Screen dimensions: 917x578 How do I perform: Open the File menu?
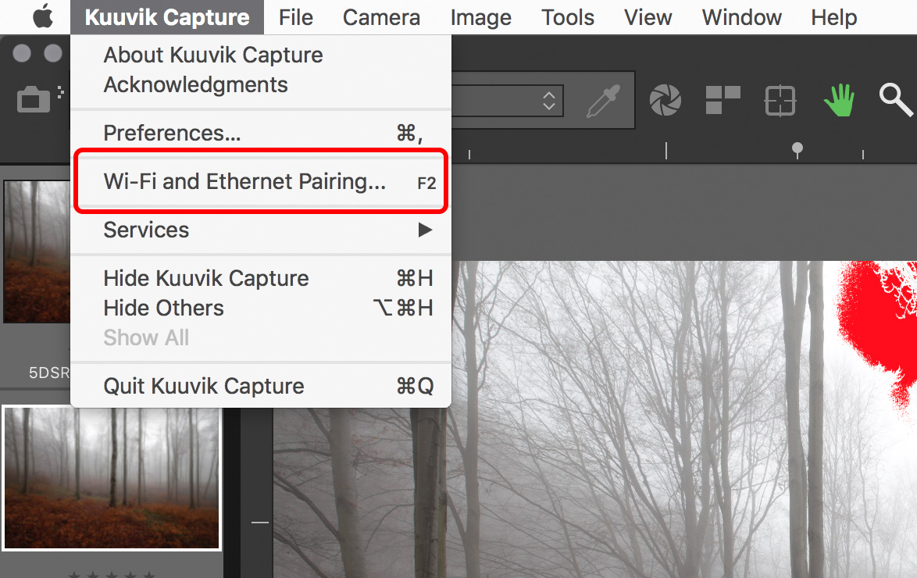tap(296, 17)
